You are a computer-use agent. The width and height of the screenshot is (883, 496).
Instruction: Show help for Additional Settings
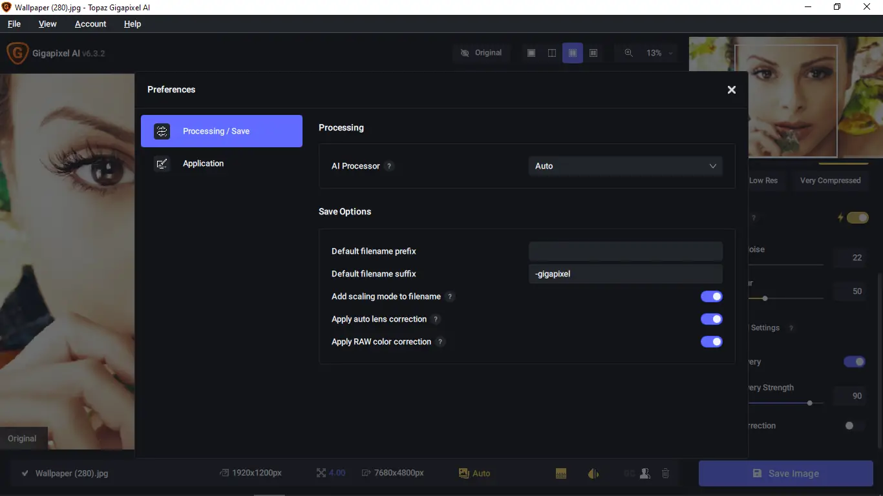click(791, 327)
